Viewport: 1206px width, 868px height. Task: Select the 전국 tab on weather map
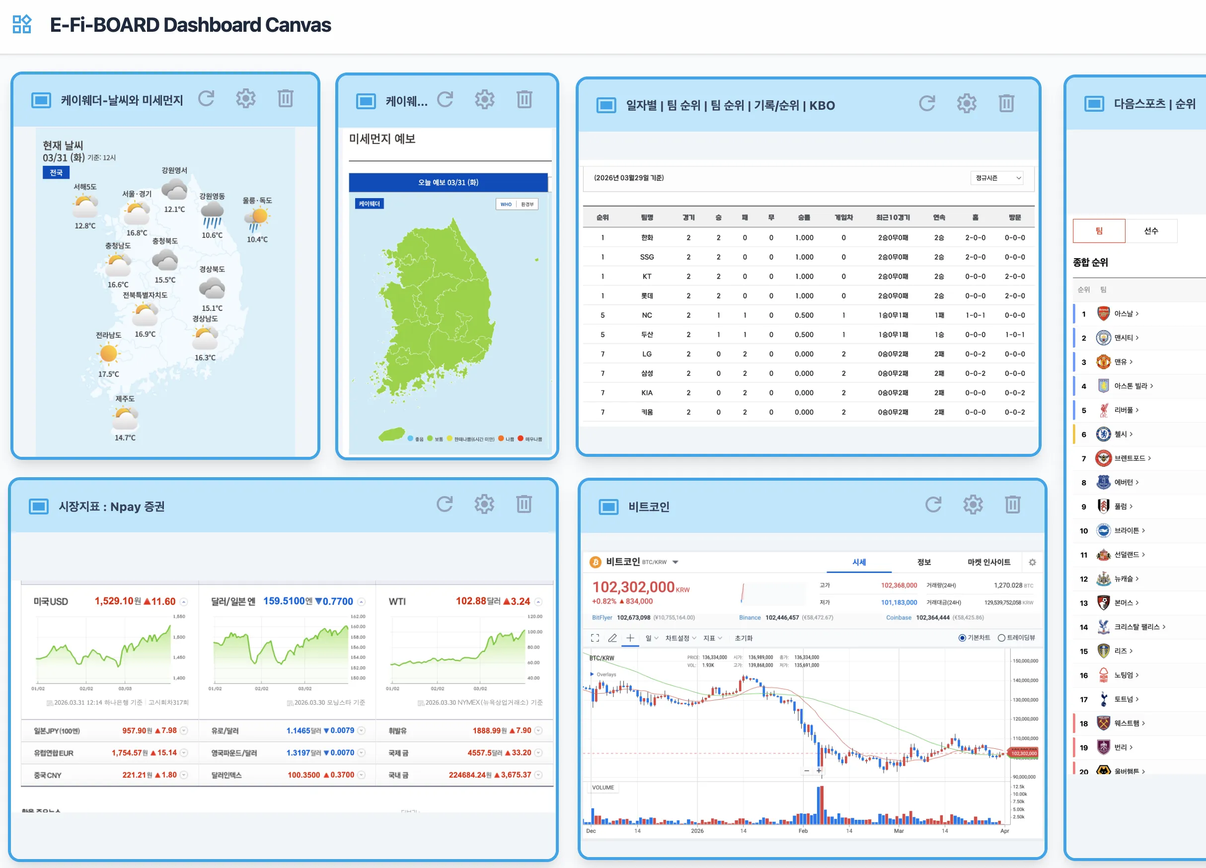tap(56, 173)
